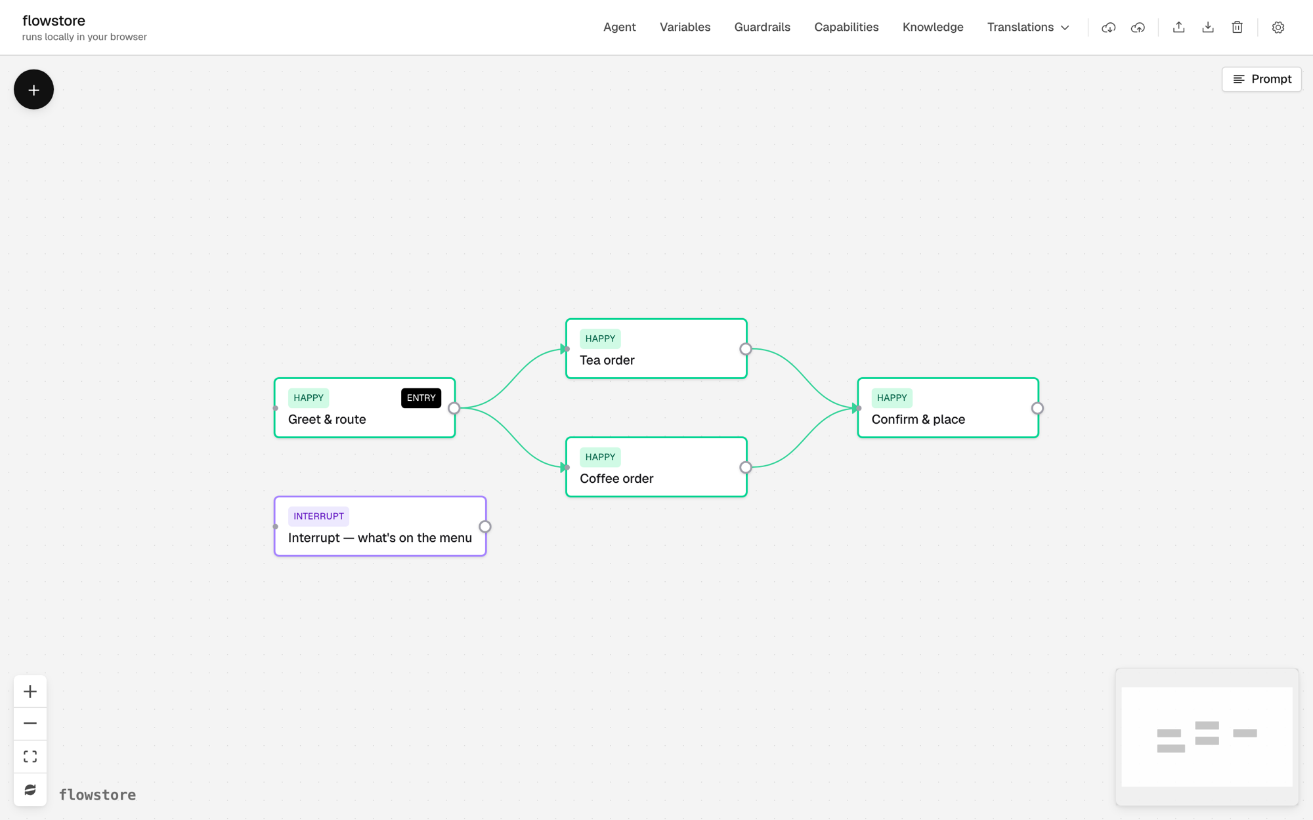
Task: Click the HAPPY badge on Tea order
Action: pyautogui.click(x=600, y=338)
